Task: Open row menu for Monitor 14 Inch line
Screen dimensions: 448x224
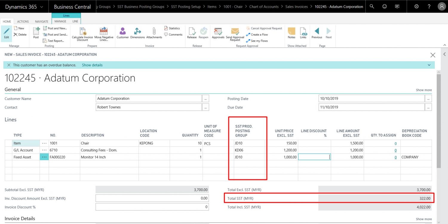Action: pos(44,157)
